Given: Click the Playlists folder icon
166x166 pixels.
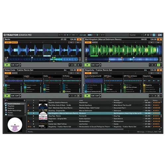Looking at the screenshot, I should pyautogui.click(x=6, y=106).
